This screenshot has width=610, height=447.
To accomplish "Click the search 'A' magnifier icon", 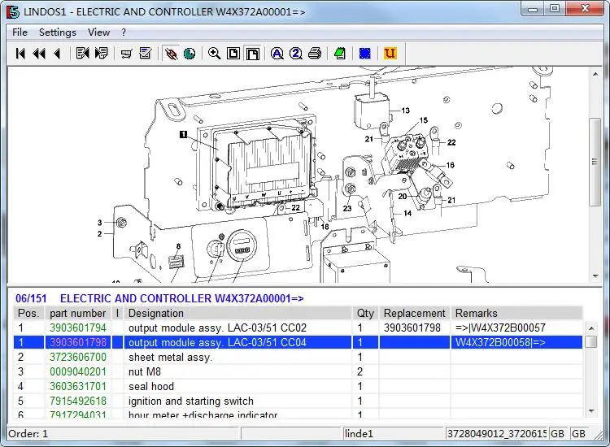I will (x=277, y=54).
